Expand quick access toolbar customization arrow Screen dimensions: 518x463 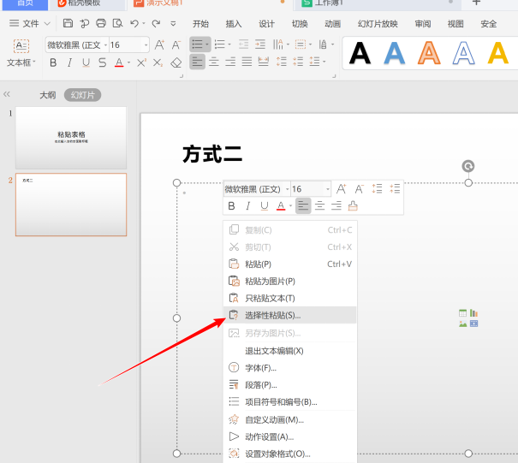click(x=173, y=23)
